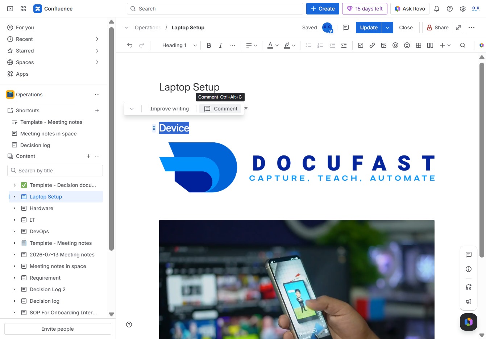Close the editor with Close

tap(406, 28)
